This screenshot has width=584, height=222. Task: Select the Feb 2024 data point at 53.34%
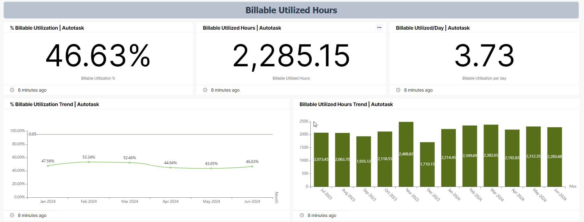tap(89, 162)
